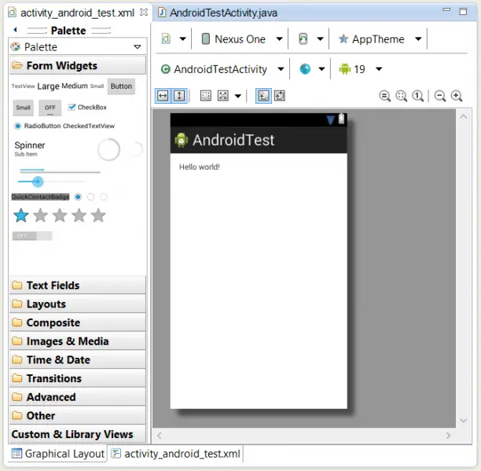Toggle the fit viewport height icon

179,95
